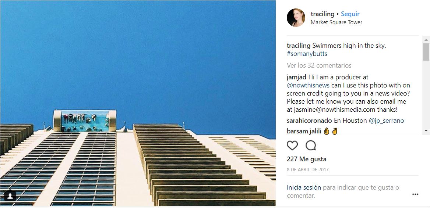The image size is (430, 208).
Task: Click the 8 de abril de 2017 timestamp
Action: (307, 170)
